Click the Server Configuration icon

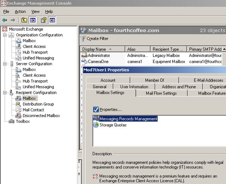pos(12,64)
